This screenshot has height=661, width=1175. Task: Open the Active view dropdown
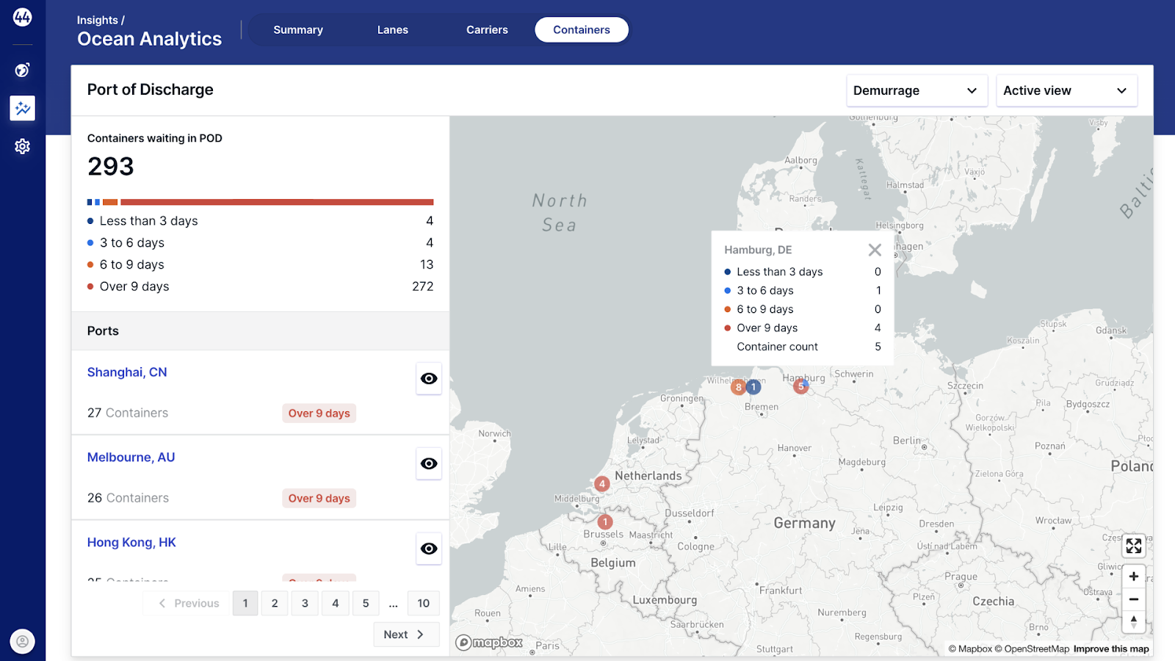coord(1066,90)
